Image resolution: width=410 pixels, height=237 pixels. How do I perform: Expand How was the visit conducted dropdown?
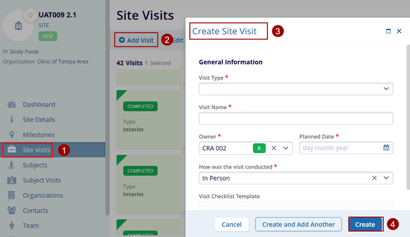(x=386, y=178)
